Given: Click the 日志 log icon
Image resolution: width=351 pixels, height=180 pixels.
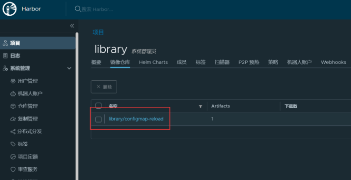Looking at the screenshot, I should tap(5, 56).
